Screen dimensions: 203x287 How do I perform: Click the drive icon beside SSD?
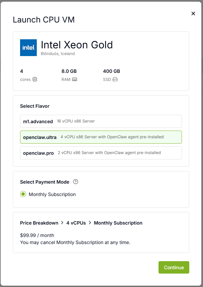click(115, 80)
